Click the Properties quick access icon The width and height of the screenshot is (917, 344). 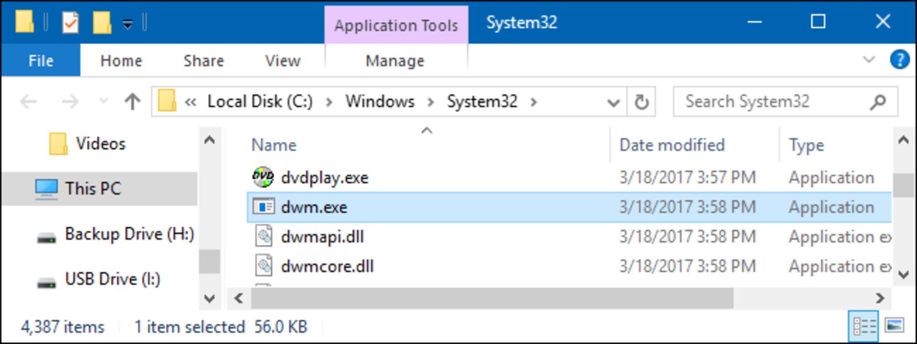(71, 22)
